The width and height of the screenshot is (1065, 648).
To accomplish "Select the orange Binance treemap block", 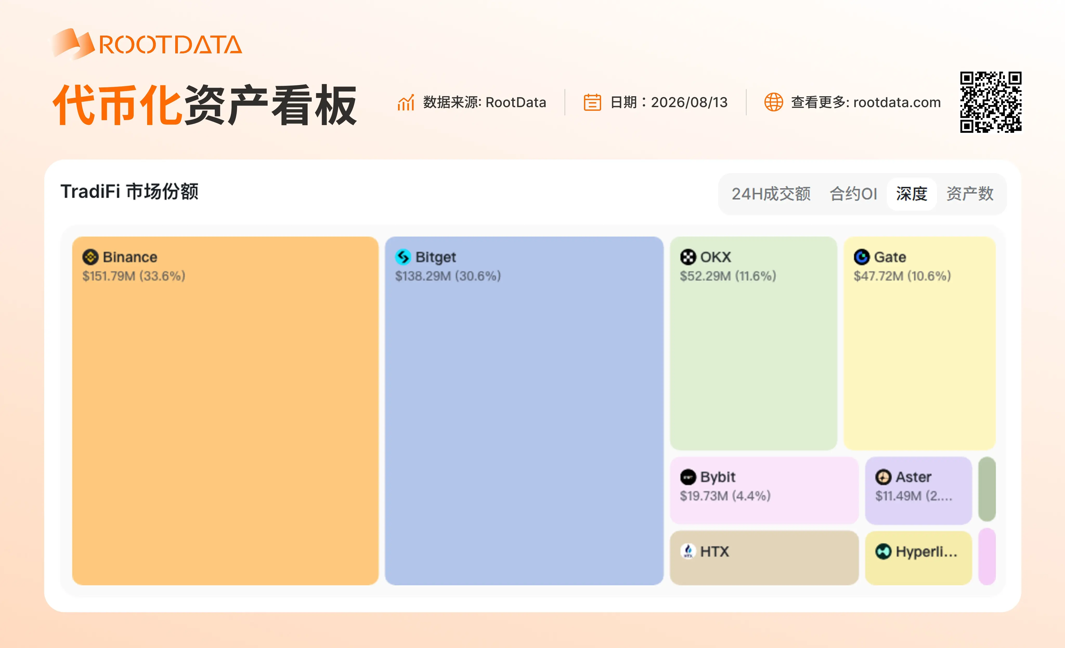I will click(x=225, y=411).
